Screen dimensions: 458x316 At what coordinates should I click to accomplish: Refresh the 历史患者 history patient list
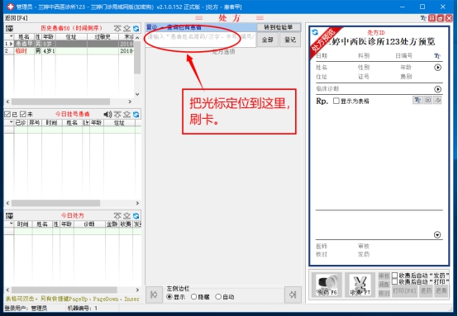[x=136, y=28]
